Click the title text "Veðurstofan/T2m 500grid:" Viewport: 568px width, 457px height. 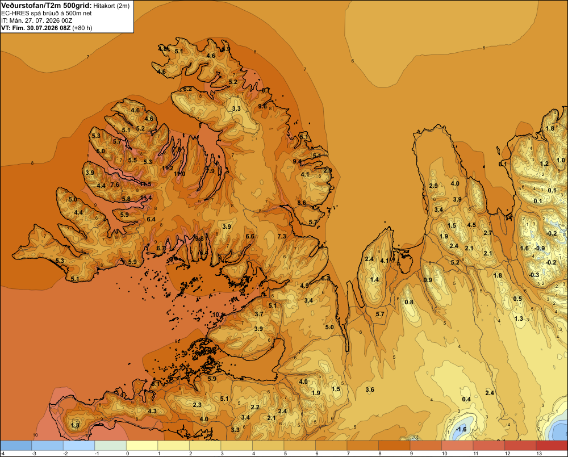tap(47, 6)
